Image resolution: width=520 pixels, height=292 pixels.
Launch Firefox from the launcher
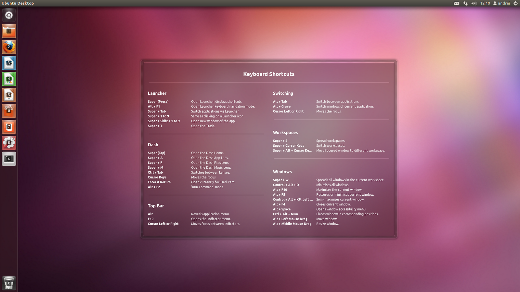pyautogui.click(x=9, y=47)
